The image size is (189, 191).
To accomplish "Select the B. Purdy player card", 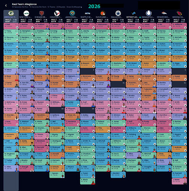I will pyautogui.click(x=149, y=123).
